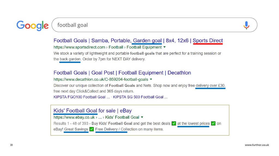Click in the football goal search field
Screen dimensions: 279x156
click(154, 25)
